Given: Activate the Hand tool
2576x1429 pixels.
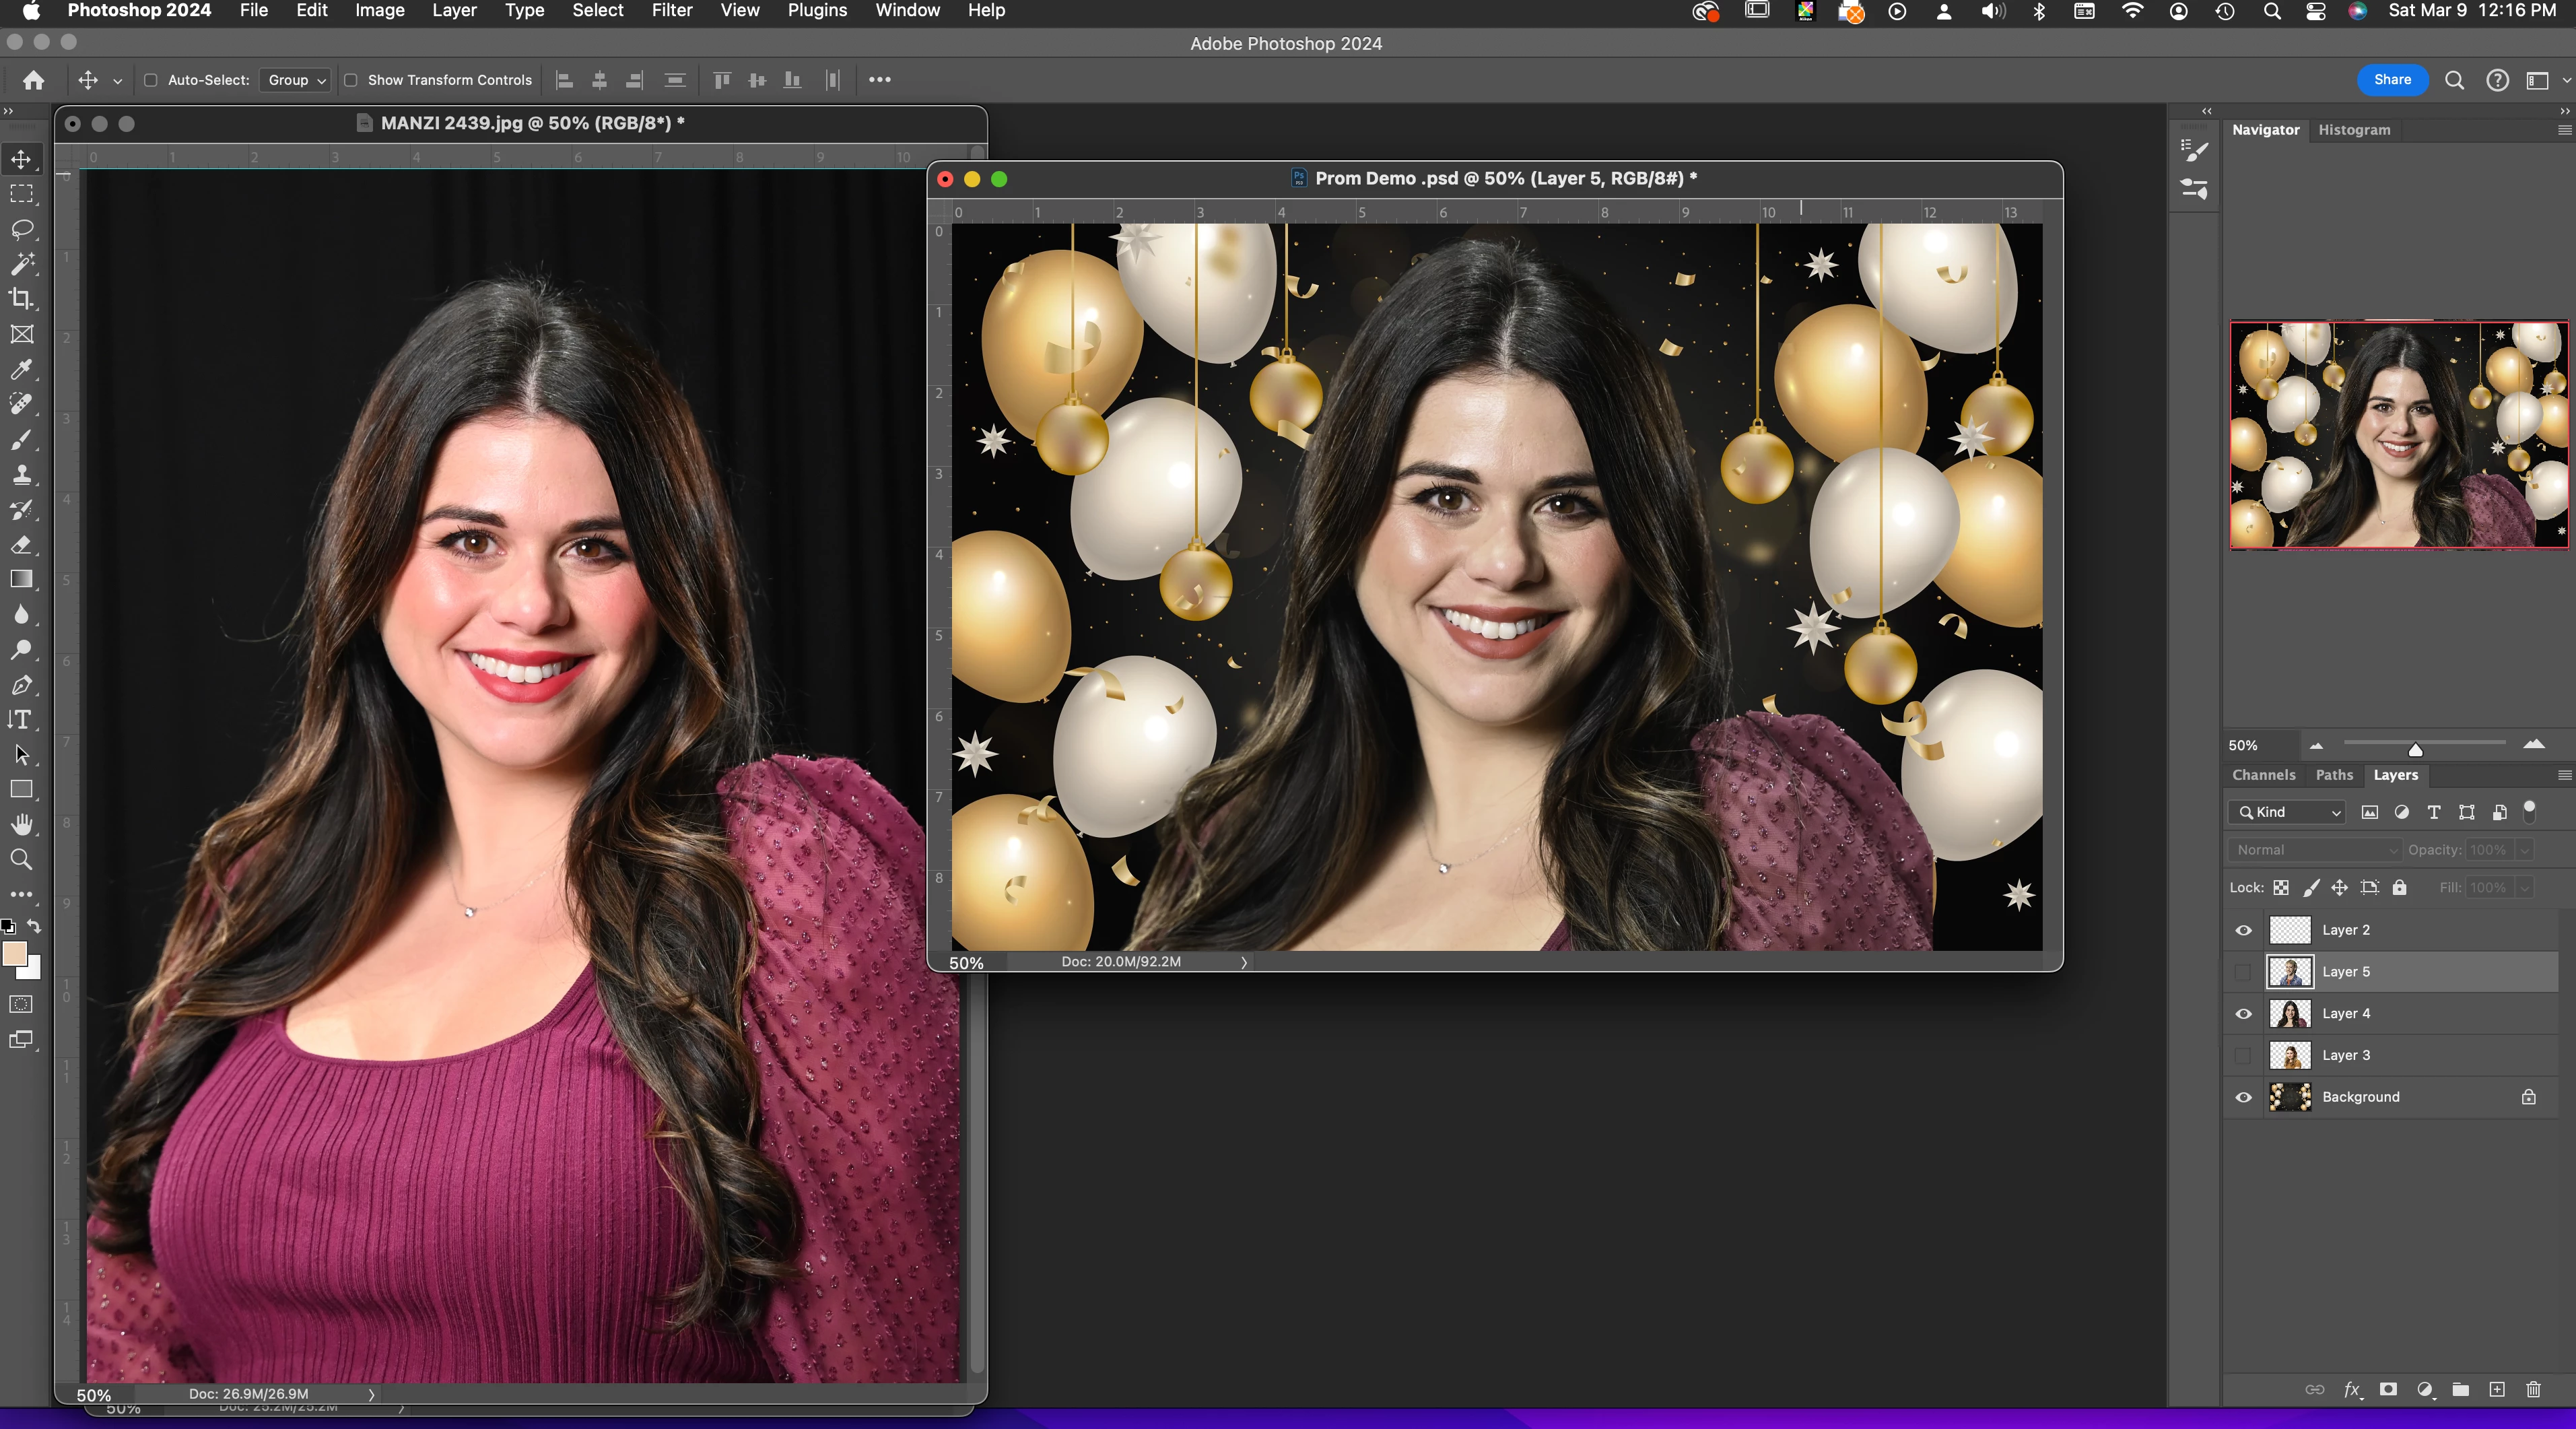Looking at the screenshot, I should point(21,825).
